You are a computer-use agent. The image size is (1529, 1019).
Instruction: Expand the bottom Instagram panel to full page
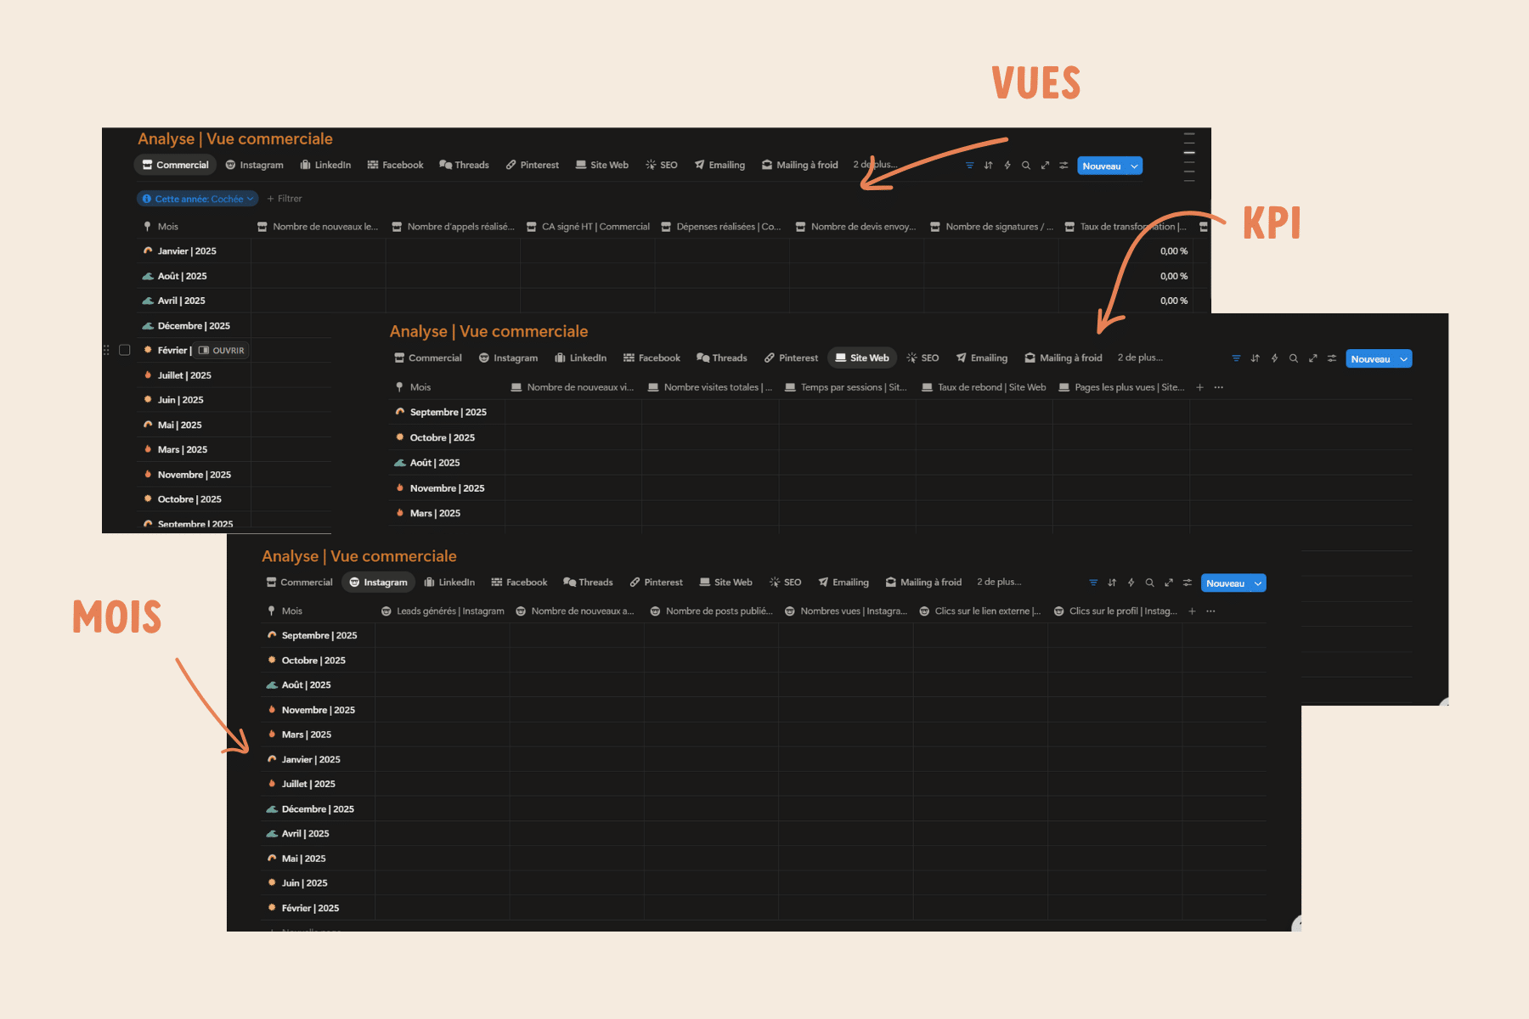[x=1169, y=583]
